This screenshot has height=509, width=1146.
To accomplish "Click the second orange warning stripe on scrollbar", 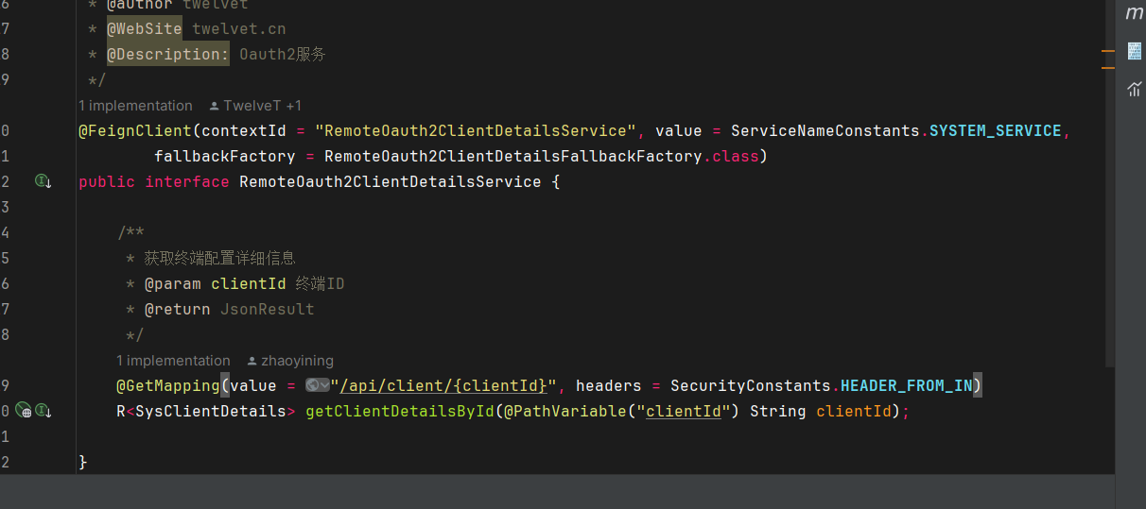I will 1108,68.
